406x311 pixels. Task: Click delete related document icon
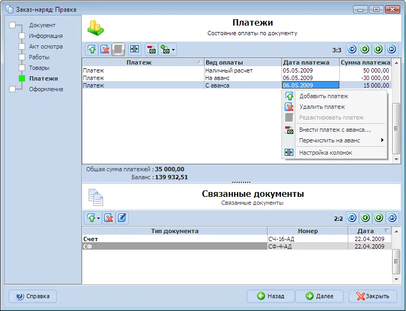click(109, 218)
